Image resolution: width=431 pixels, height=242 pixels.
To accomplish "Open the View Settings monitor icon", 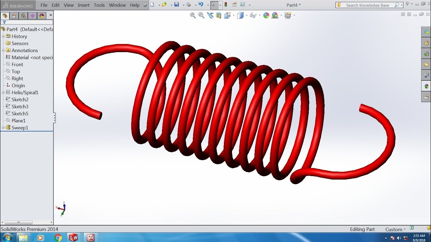I will point(288,15).
